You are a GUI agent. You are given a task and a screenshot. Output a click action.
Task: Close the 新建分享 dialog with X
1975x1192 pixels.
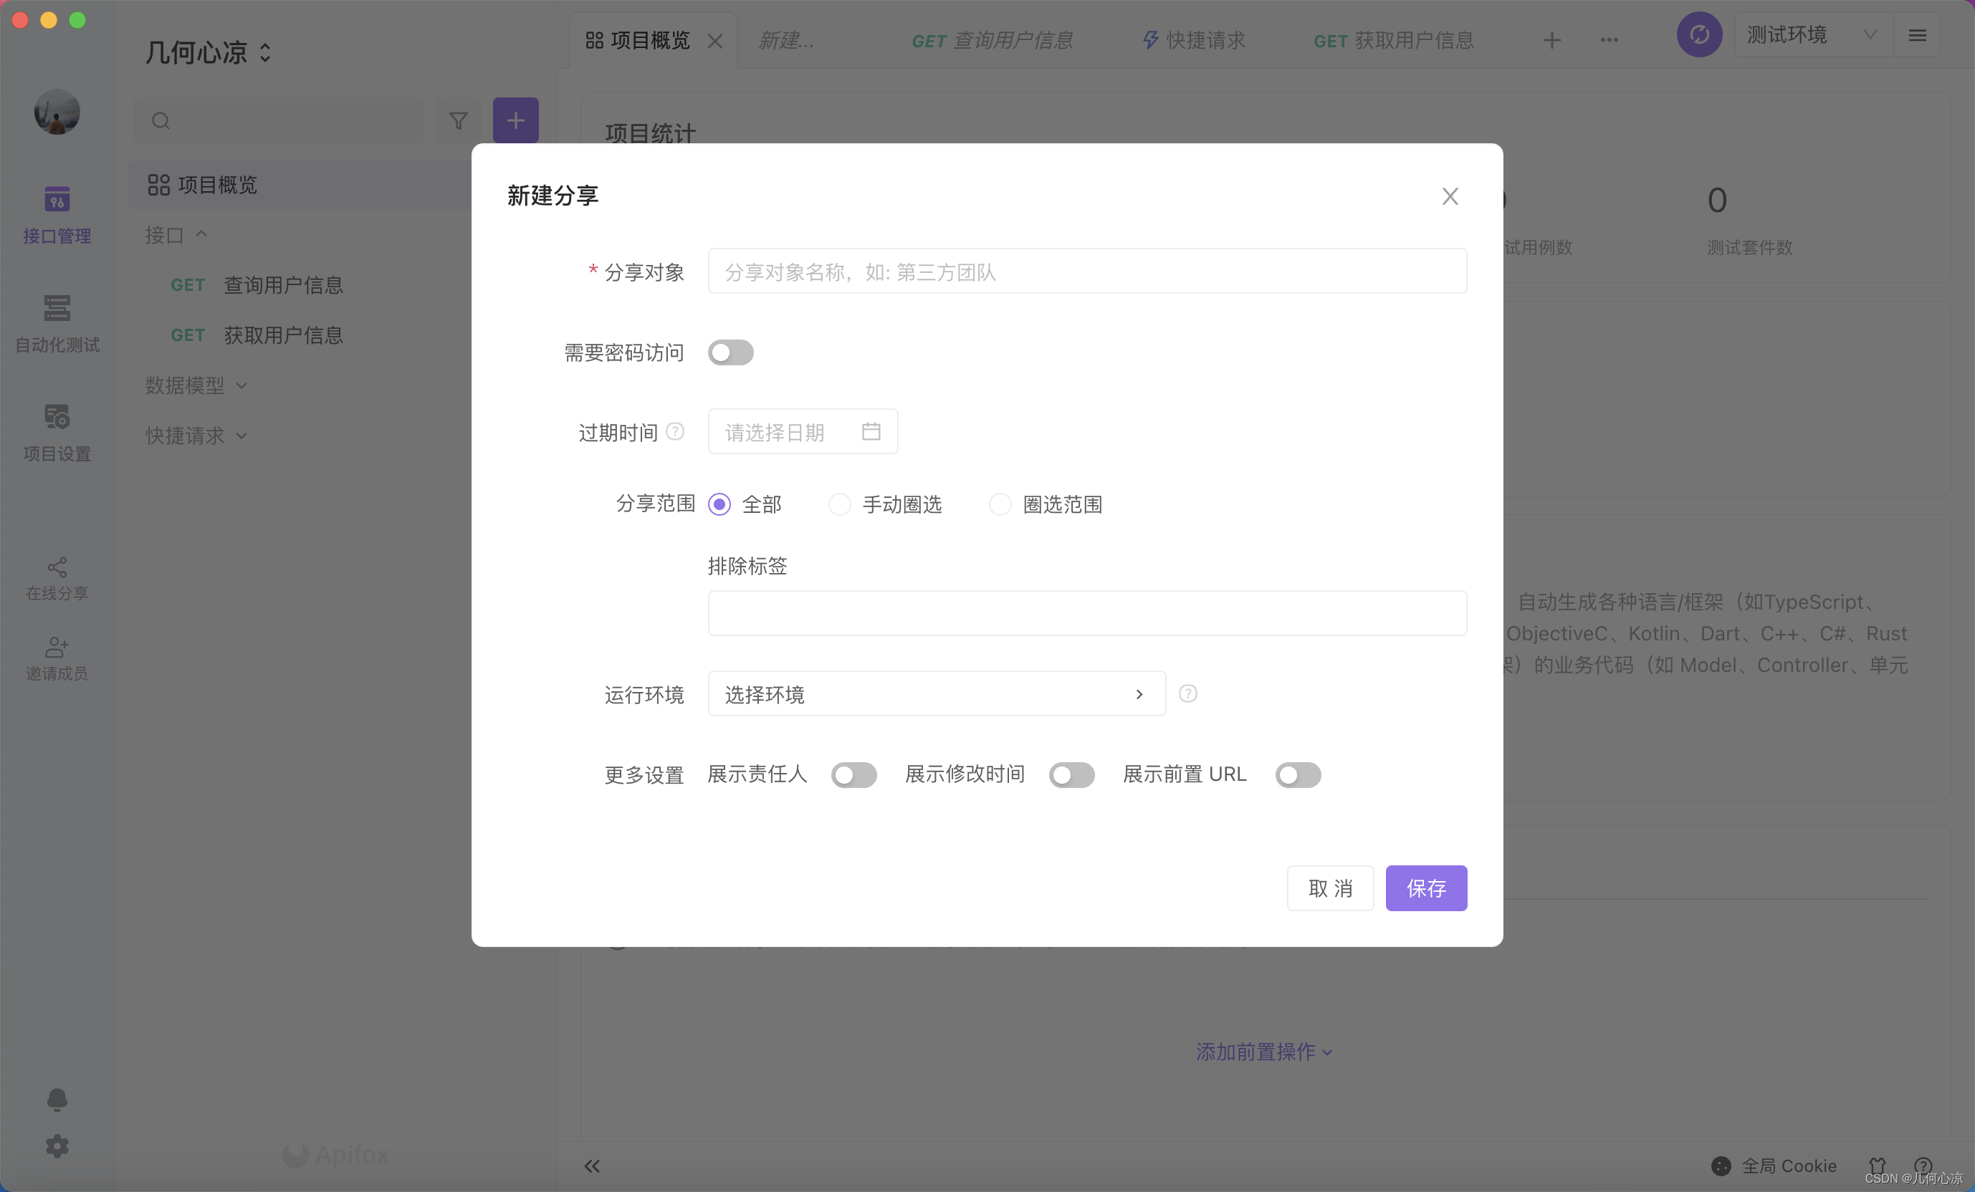(x=1450, y=196)
